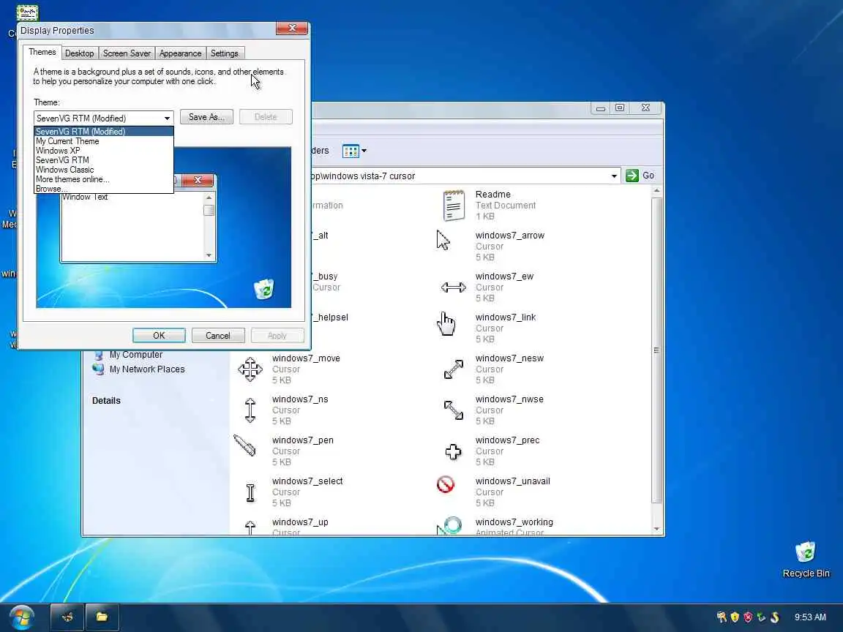Expand the Theme combo box arrow
This screenshot has height=632, width=843.
(167, 118)
